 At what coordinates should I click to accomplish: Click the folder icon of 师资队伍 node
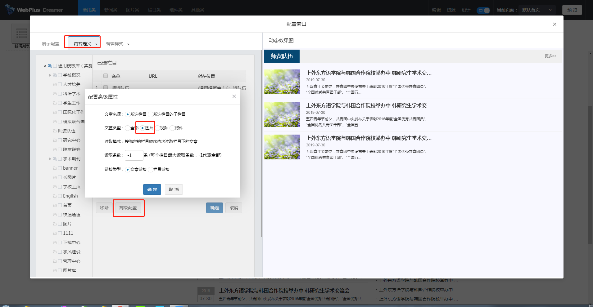[55, 131]
